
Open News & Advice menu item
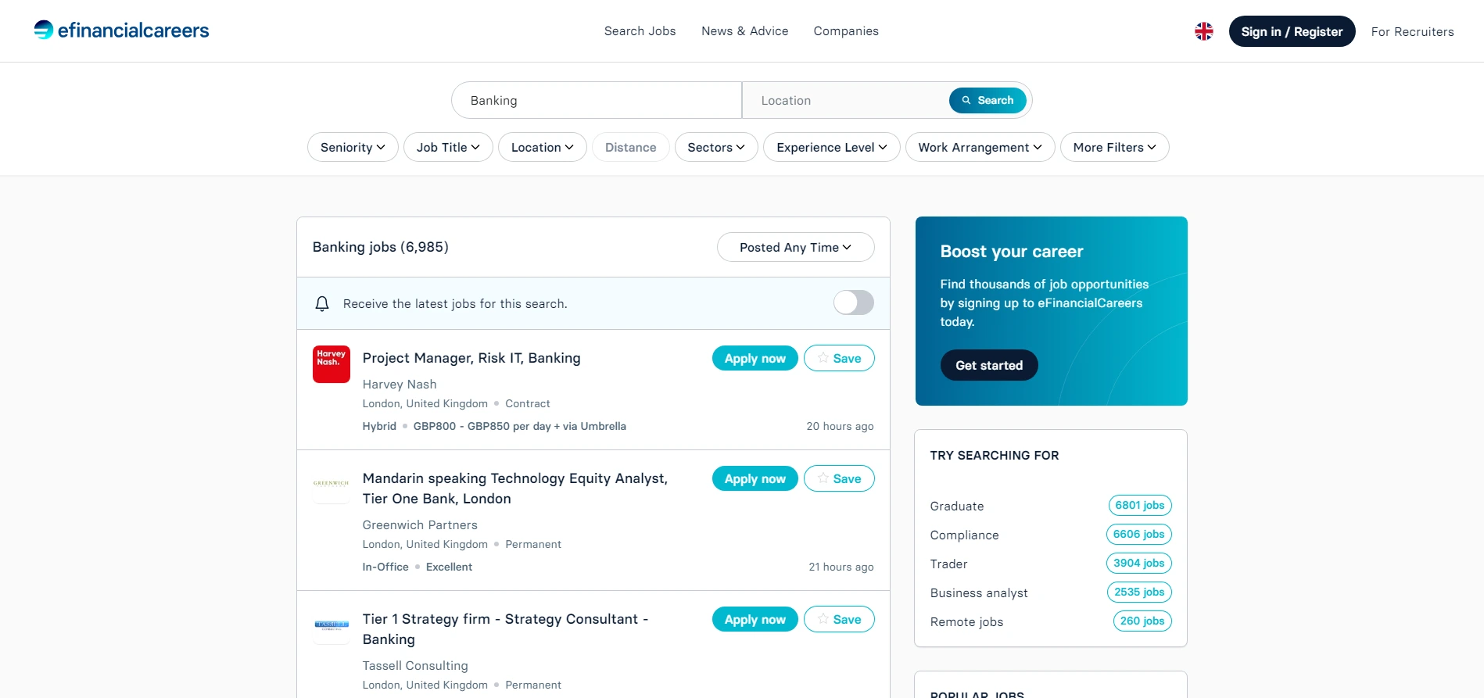tap(744, 31)
